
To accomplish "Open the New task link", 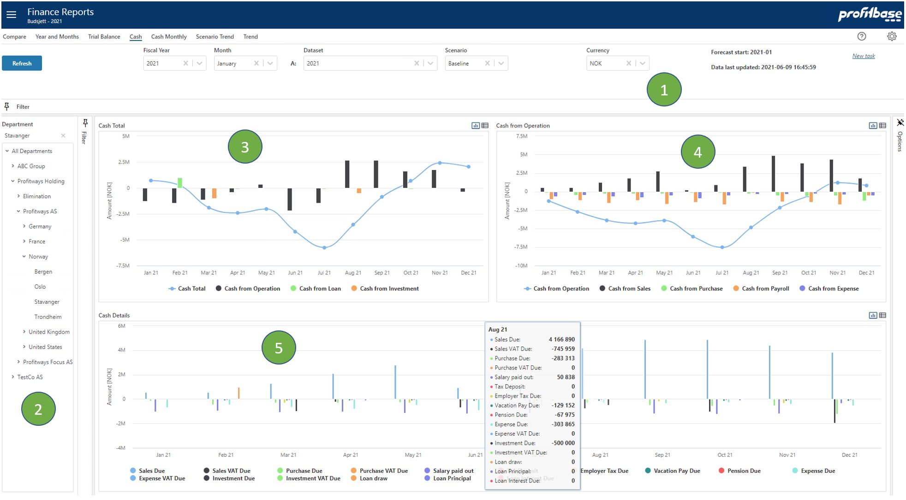I will coord(863,56).
